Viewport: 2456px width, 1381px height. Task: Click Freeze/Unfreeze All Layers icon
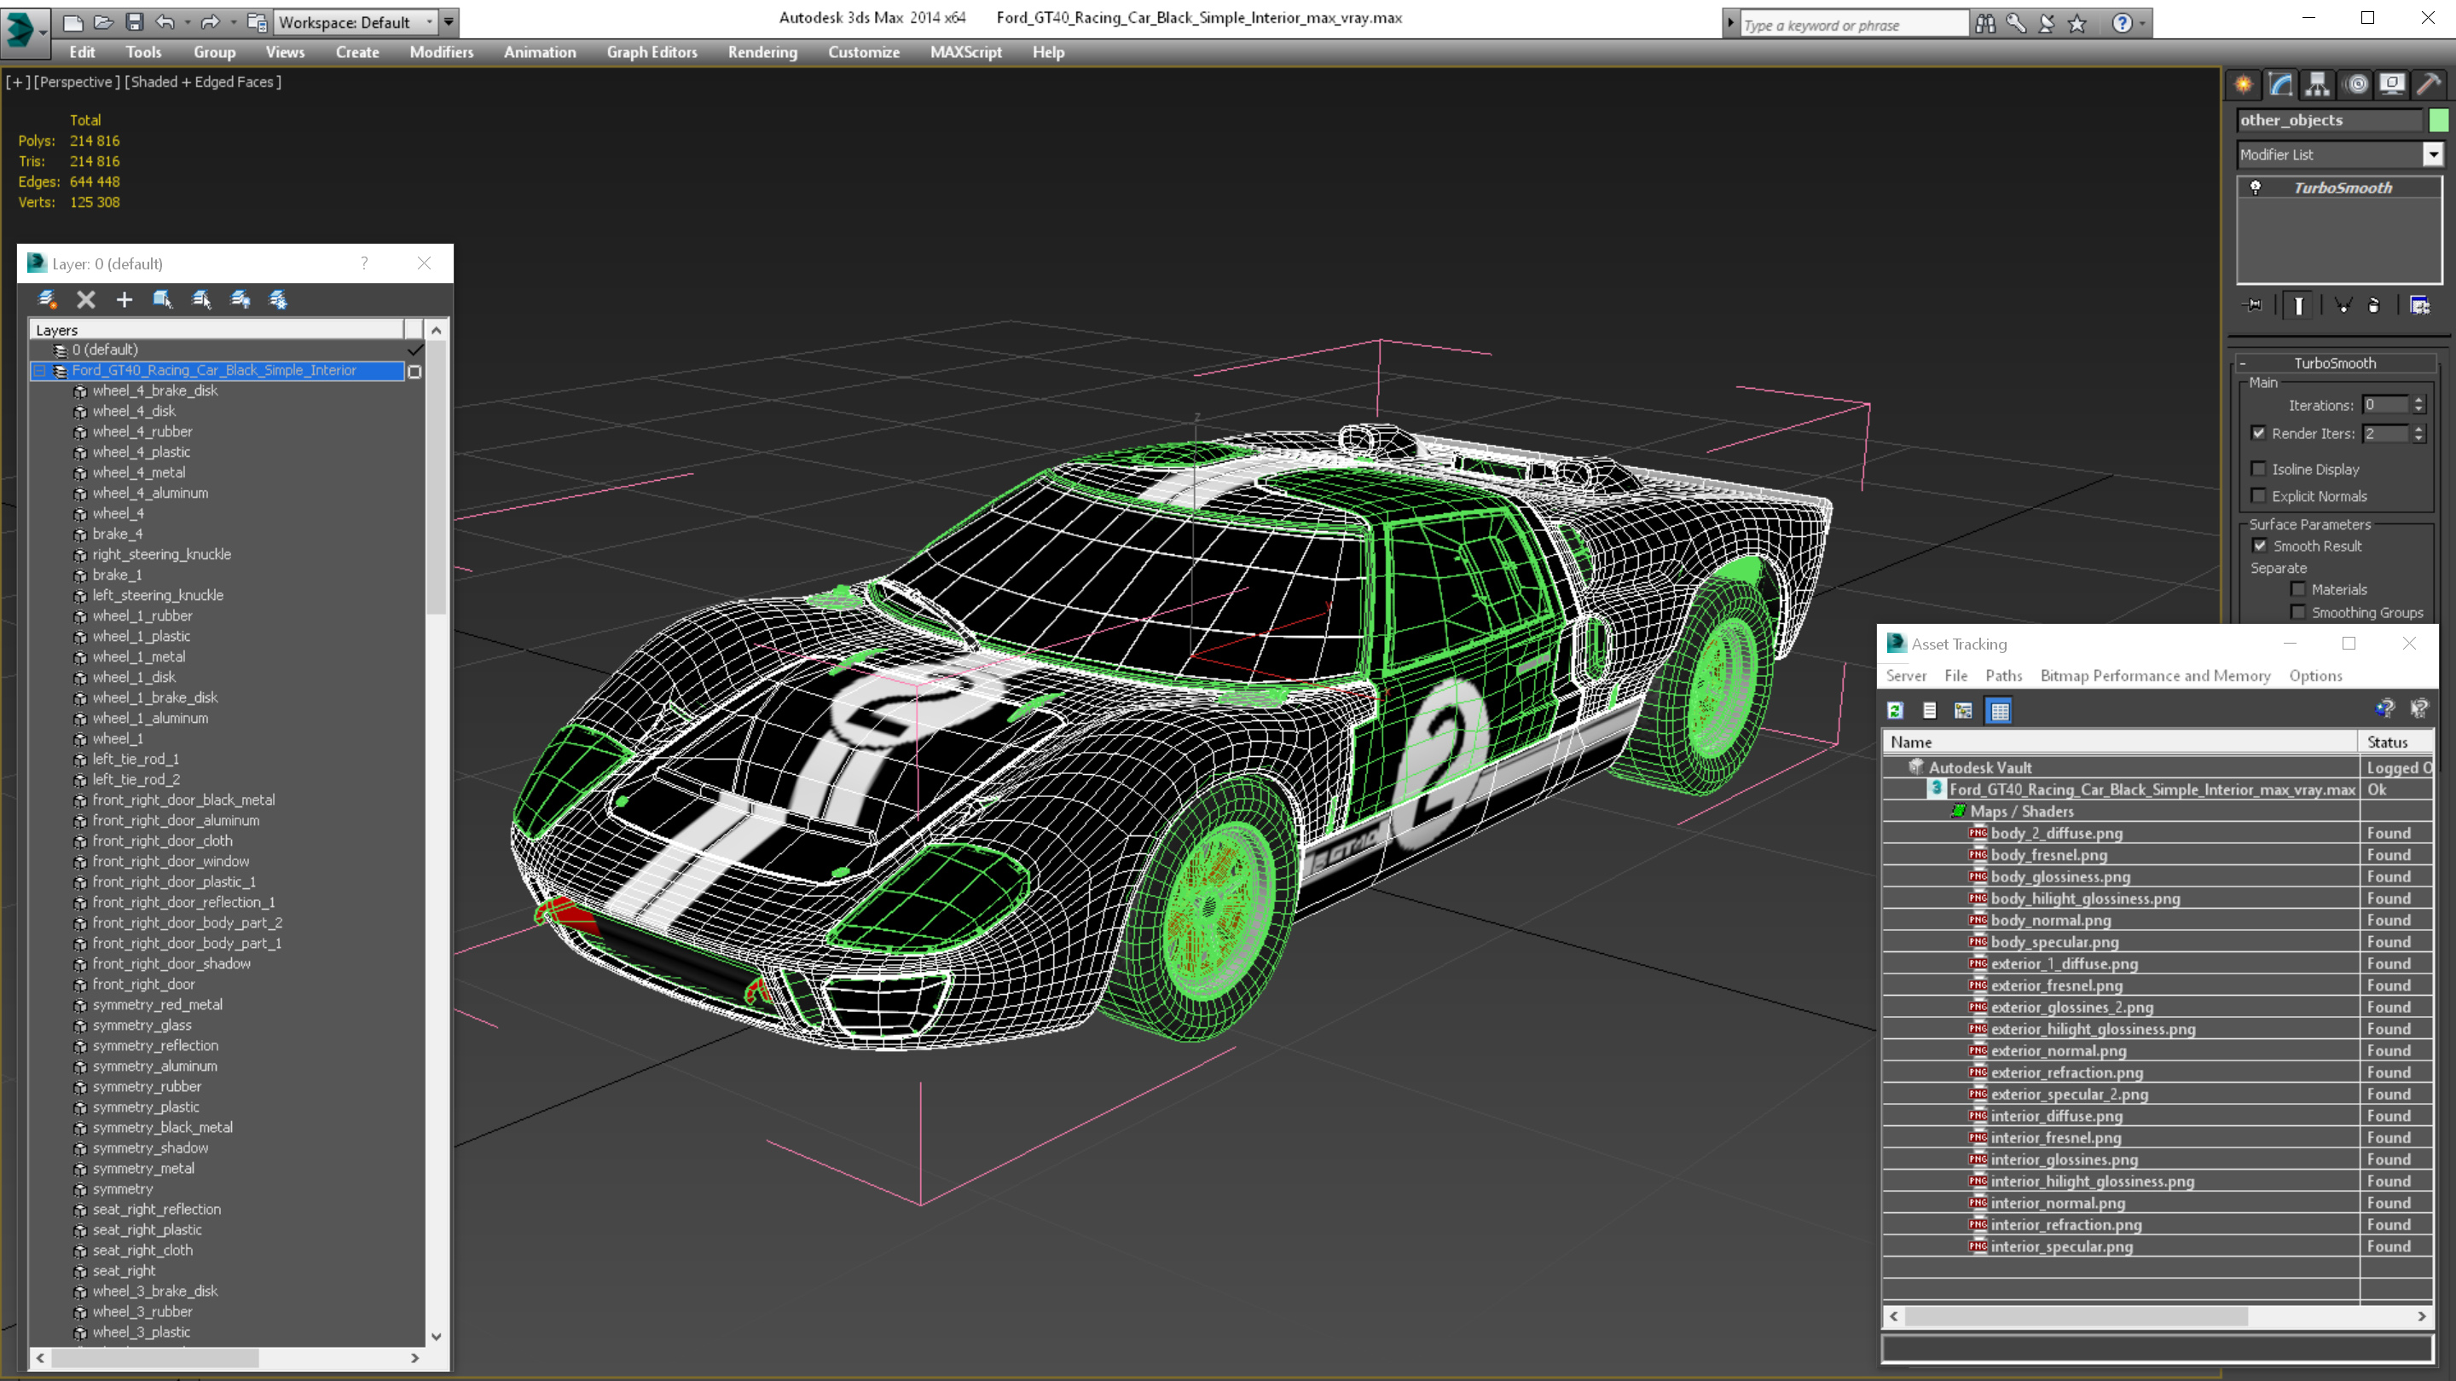(x=278, y=299)
